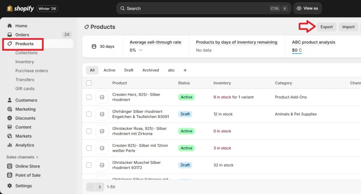Click the Products tag icon in sidebar
Viewport: 361px width, 194px height.
point(10,44)
